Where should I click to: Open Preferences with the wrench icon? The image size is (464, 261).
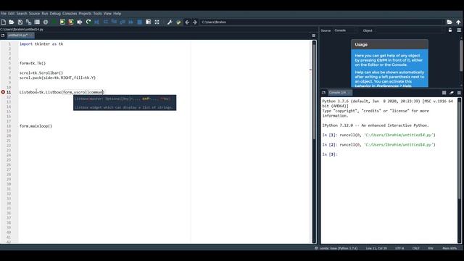point(170,22)
